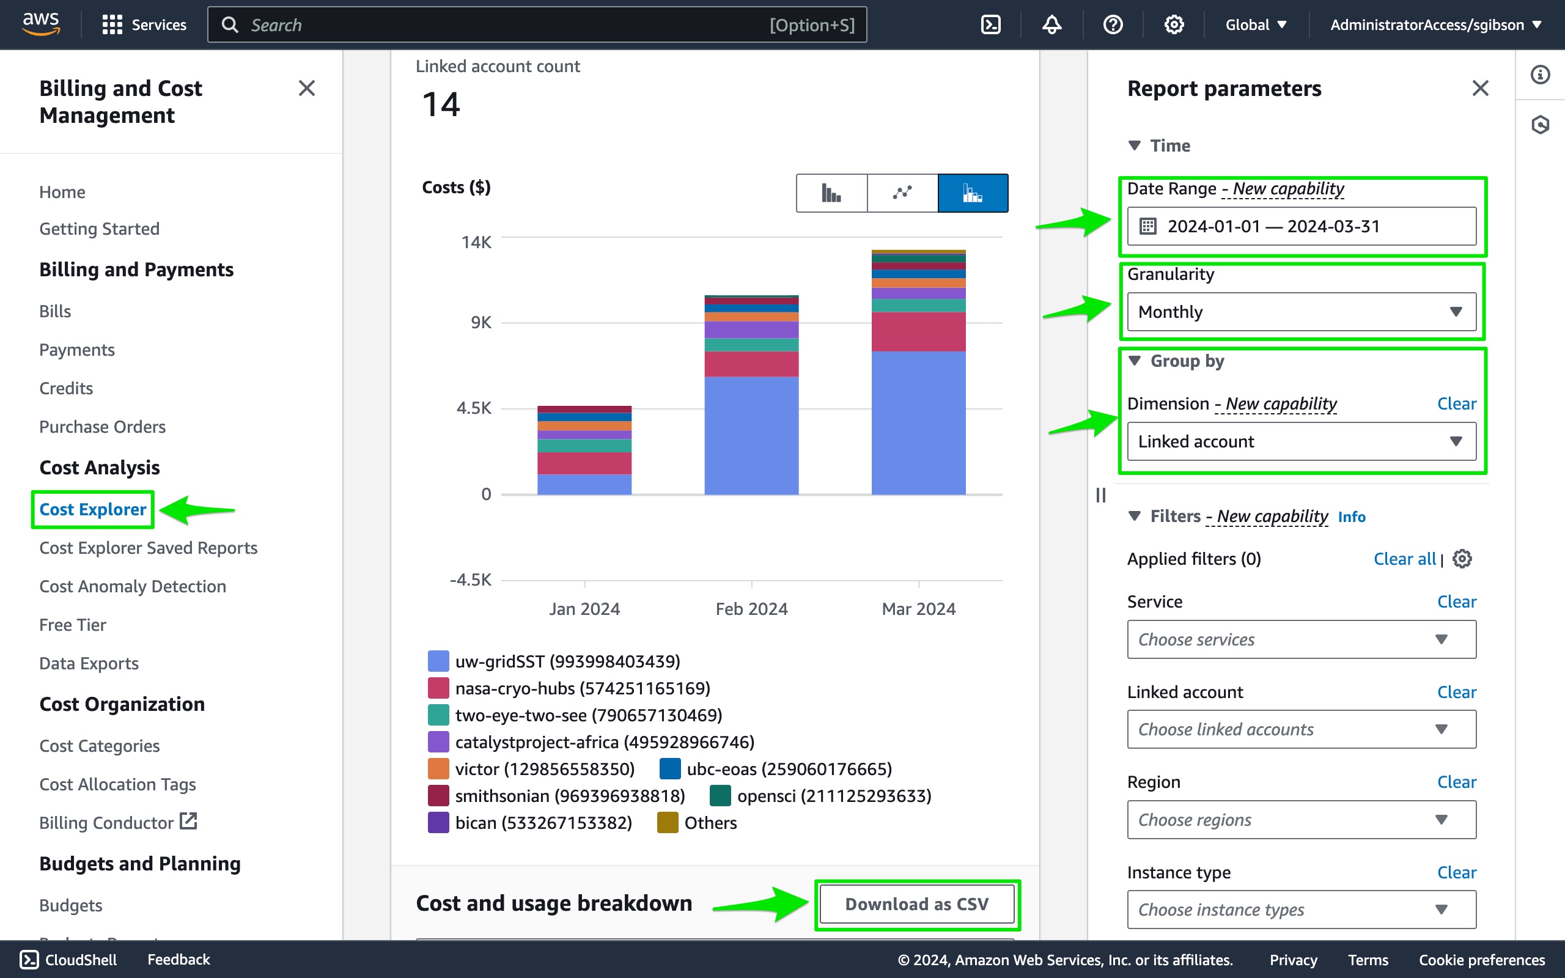Clear the Group by Dimension
The width and height of the screenshot is (1565, 978).
click(x=1456, y=403)
